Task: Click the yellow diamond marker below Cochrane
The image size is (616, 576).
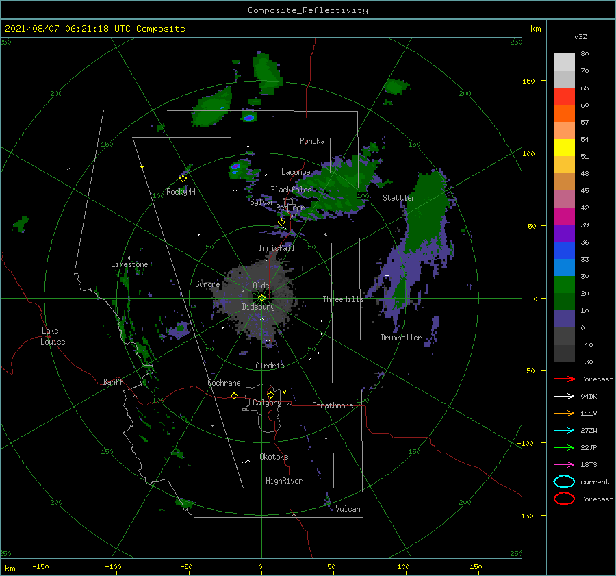Action: [235, 395]
